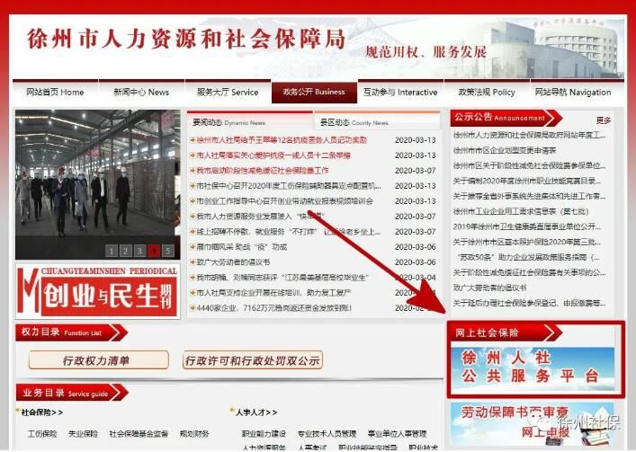Go to 新闻中心 News section
The height and width of the screenshot is (452, 636).
point(140,92)
